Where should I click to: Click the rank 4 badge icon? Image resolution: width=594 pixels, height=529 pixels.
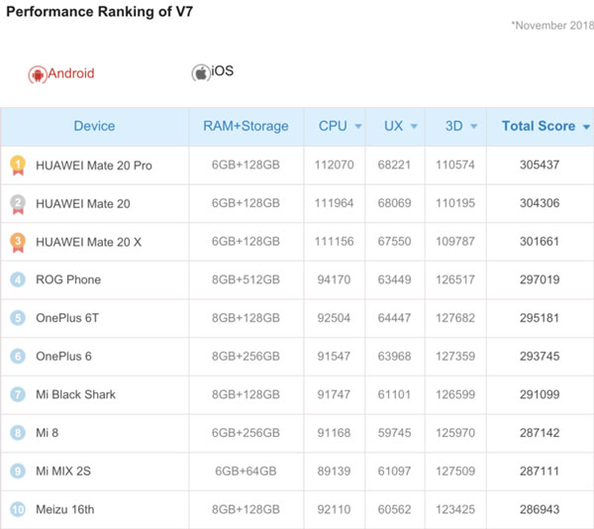point(17,279)
